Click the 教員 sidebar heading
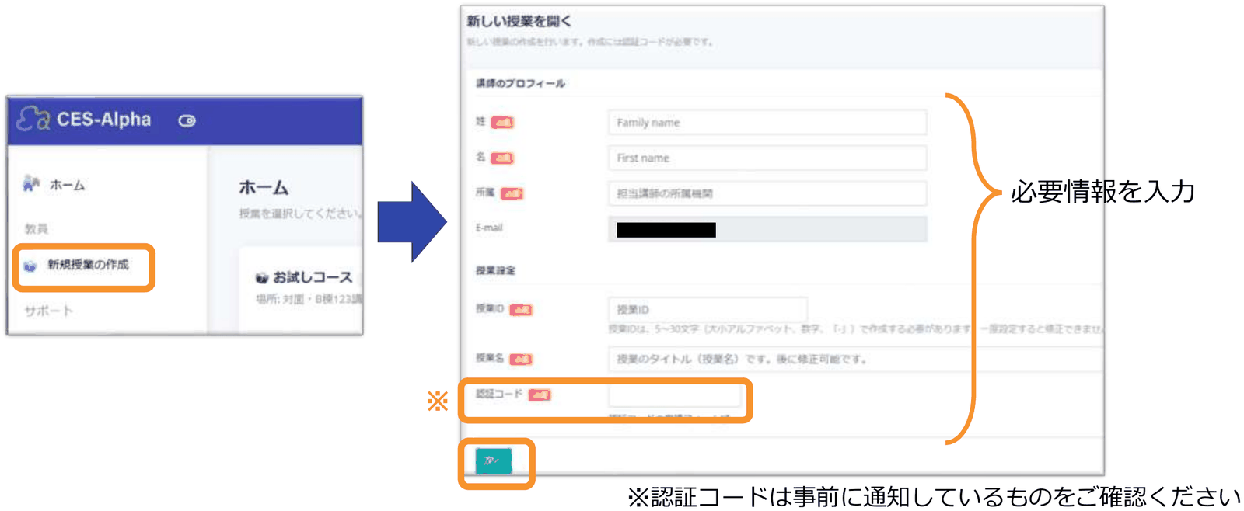The width and height of the screenshot is (1244, 511). (x=37, y=228)
